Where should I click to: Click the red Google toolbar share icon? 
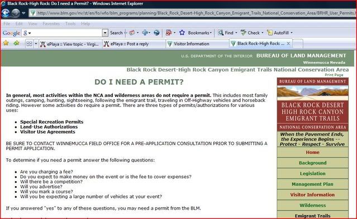click(x=169, y=33)
